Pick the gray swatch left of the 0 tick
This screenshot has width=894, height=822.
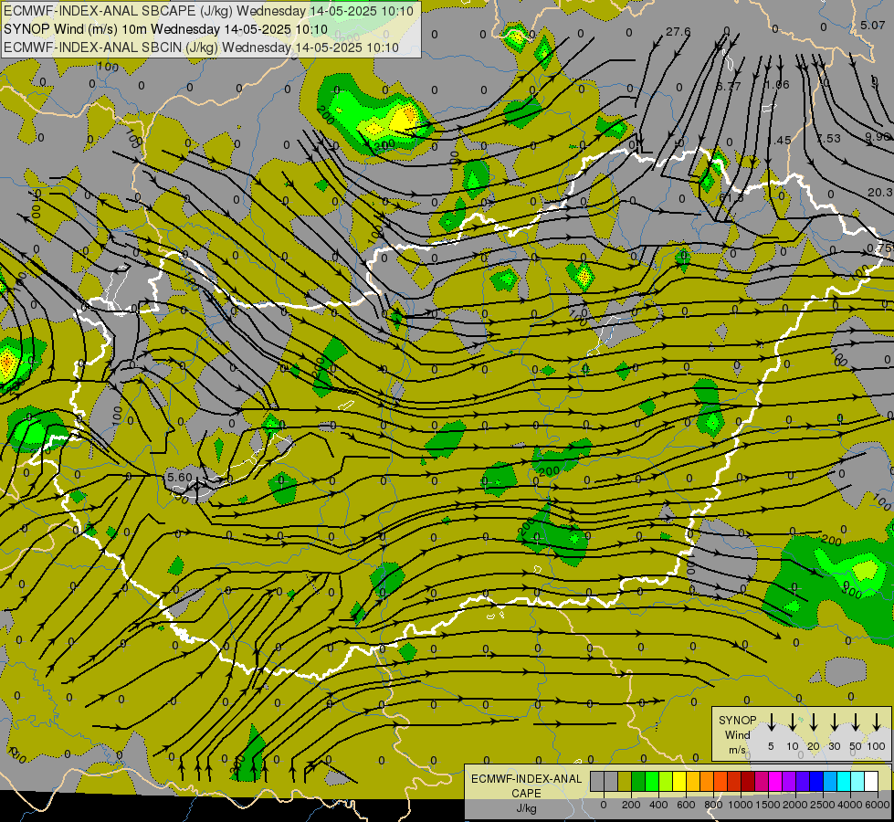[597, 782]
